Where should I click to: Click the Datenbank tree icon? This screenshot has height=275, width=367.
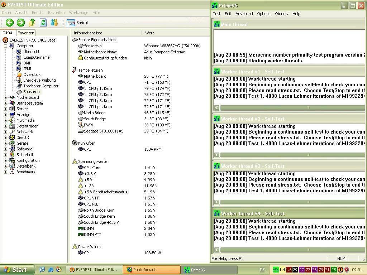(12, 166)
